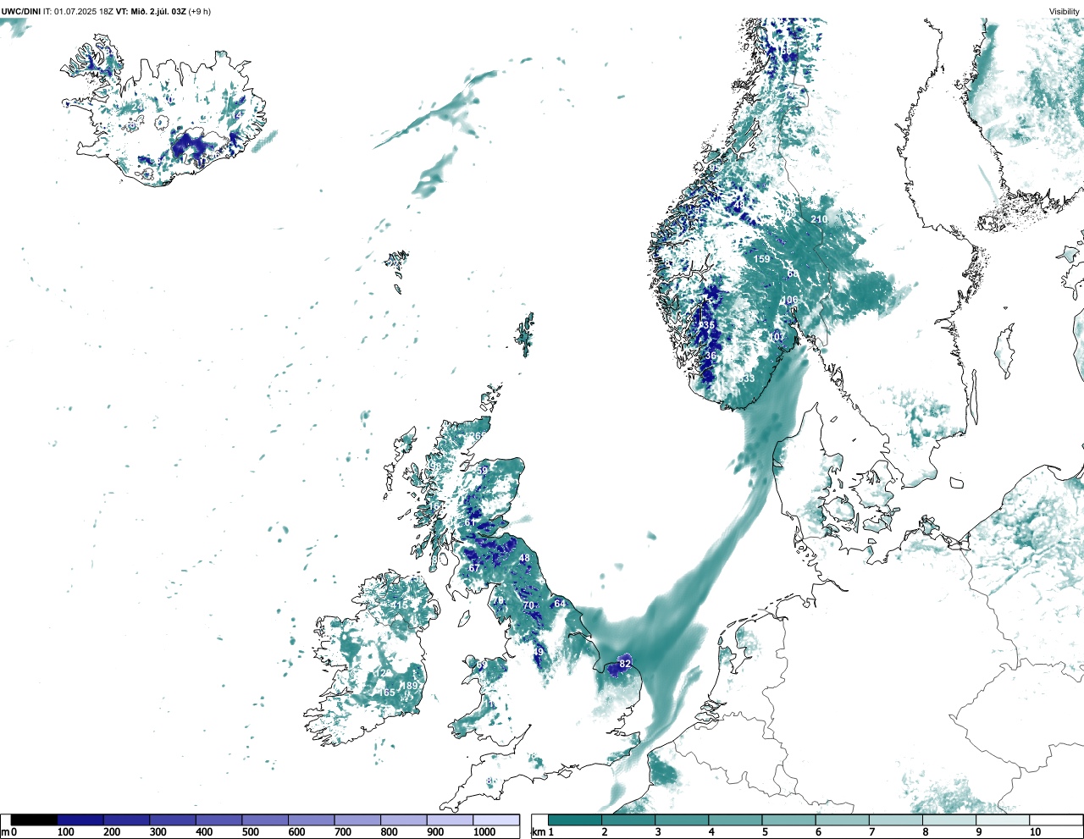
Task: Click the 800–900 m legend swatch
Action: coord(404,820)
